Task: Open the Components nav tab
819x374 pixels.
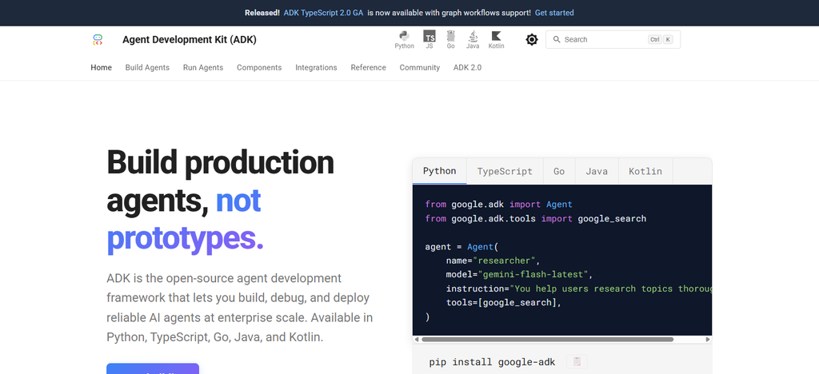Action: (259, 67)
